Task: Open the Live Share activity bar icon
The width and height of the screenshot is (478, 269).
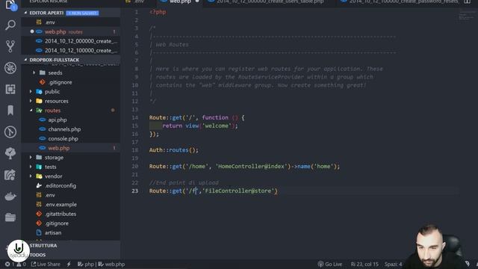Action: click(x=10, y=175)
